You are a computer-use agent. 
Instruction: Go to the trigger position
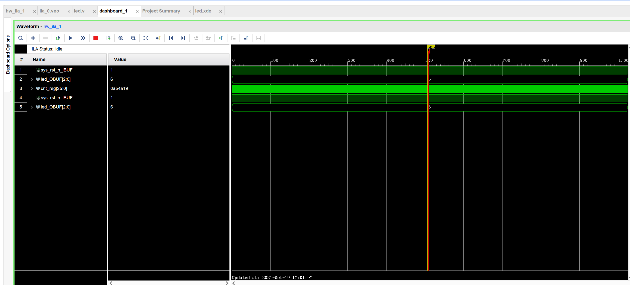pyautogui.click(x=158, y=38)
